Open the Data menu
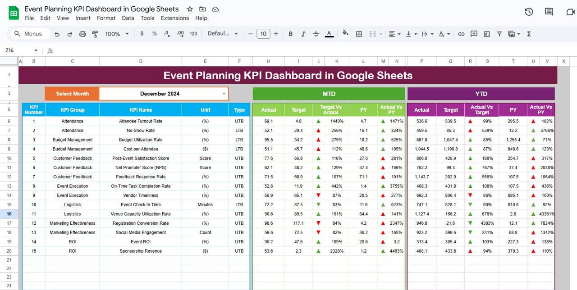The image size is (577, 290). [x=128, y=18]
